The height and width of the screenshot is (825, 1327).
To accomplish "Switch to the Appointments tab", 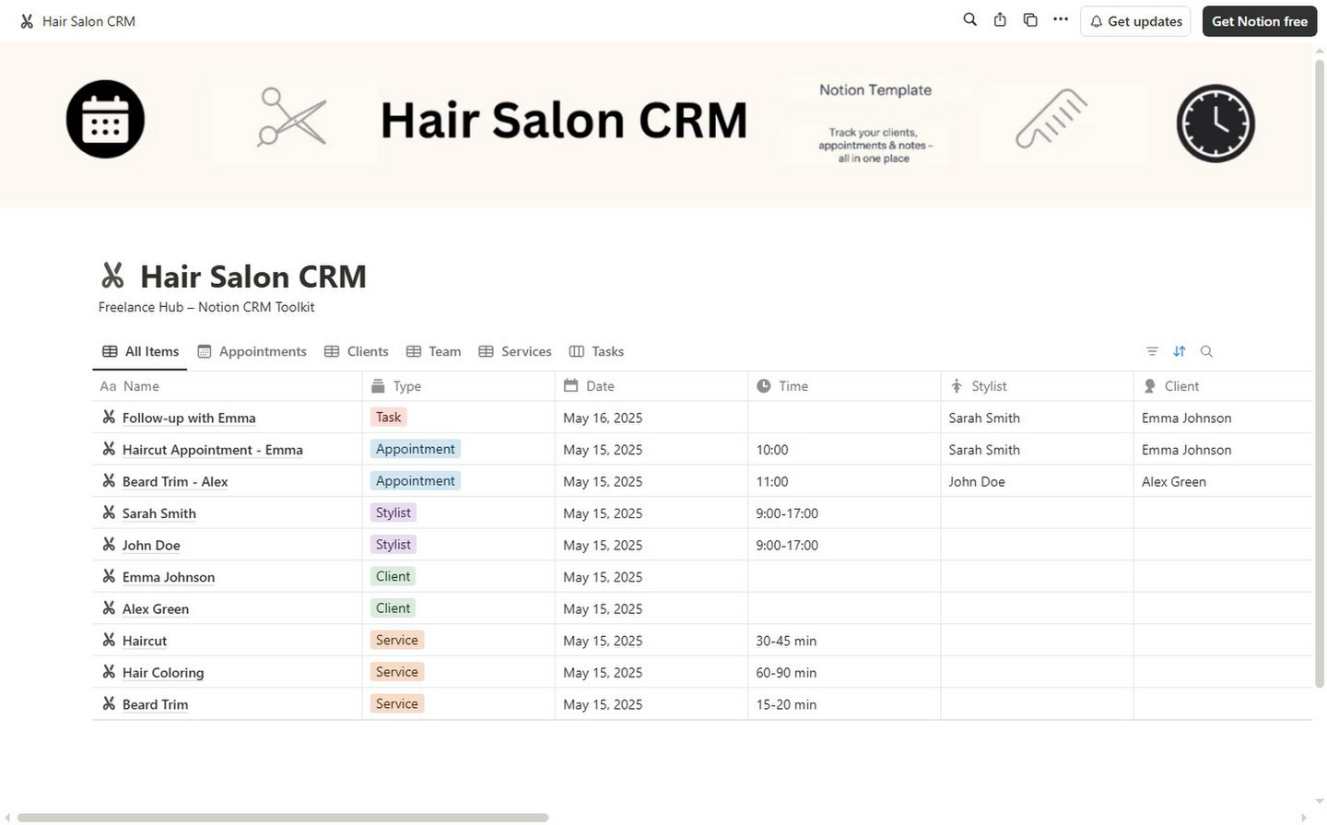I will pyautogui.click(x=252, y=351).
